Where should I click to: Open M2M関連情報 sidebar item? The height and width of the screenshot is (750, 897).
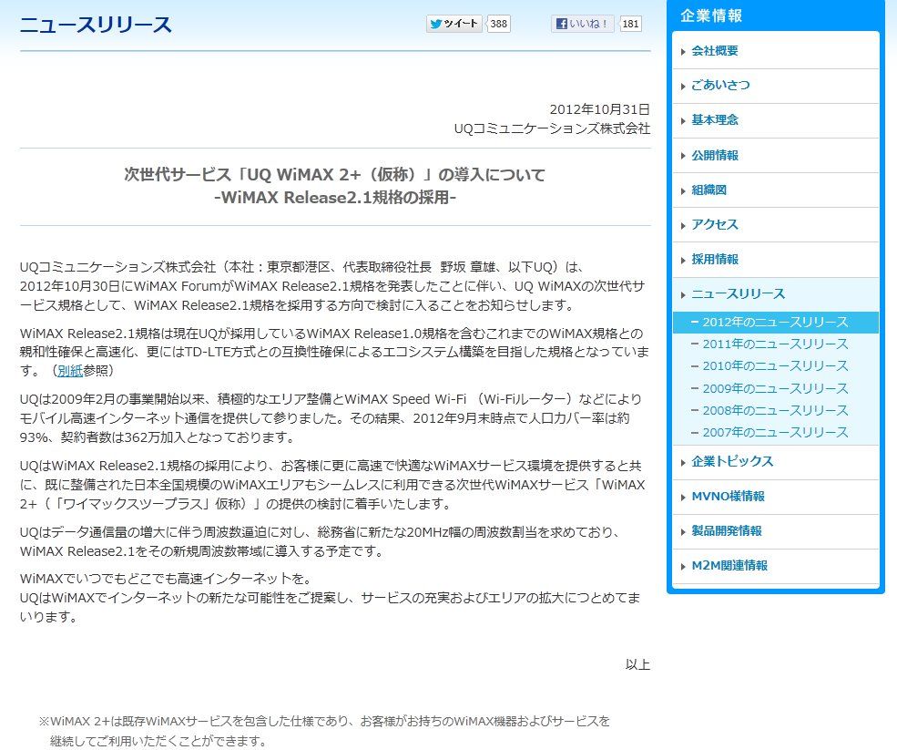729,566
